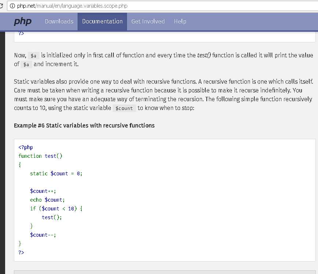The height and width of the screenshot is (274, 318).
Task: Click the inline $count code snippet in paragraph
Action: [124, 108]
